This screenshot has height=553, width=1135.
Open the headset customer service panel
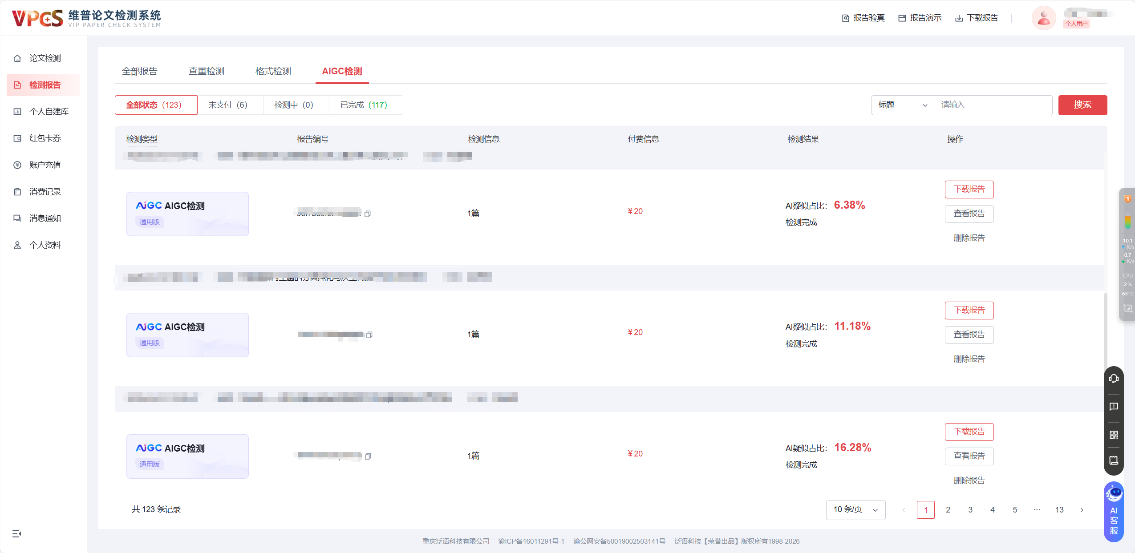[1114, 379]
